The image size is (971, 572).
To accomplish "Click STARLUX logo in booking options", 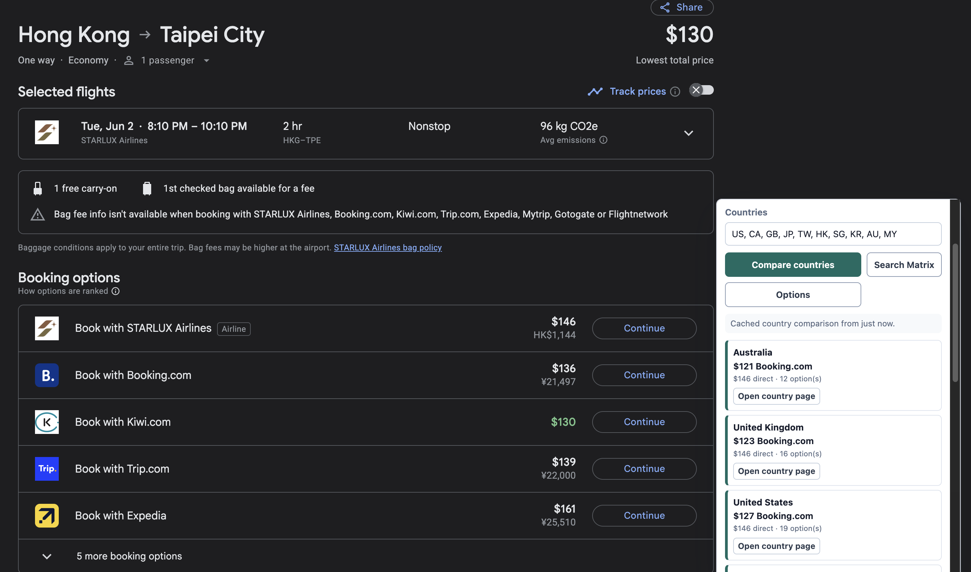I will 47,328.
